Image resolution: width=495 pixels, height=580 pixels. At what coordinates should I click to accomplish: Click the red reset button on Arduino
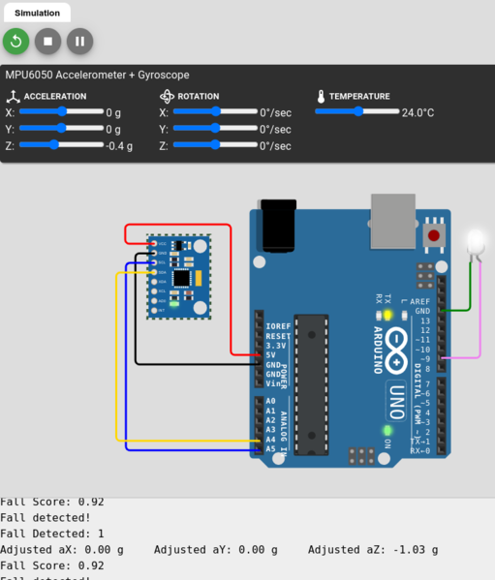pos(434,235)
